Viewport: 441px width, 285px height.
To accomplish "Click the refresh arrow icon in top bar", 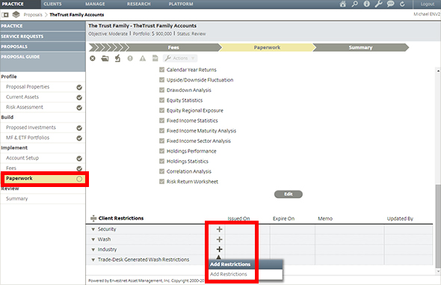I will (x=402, y=4).
